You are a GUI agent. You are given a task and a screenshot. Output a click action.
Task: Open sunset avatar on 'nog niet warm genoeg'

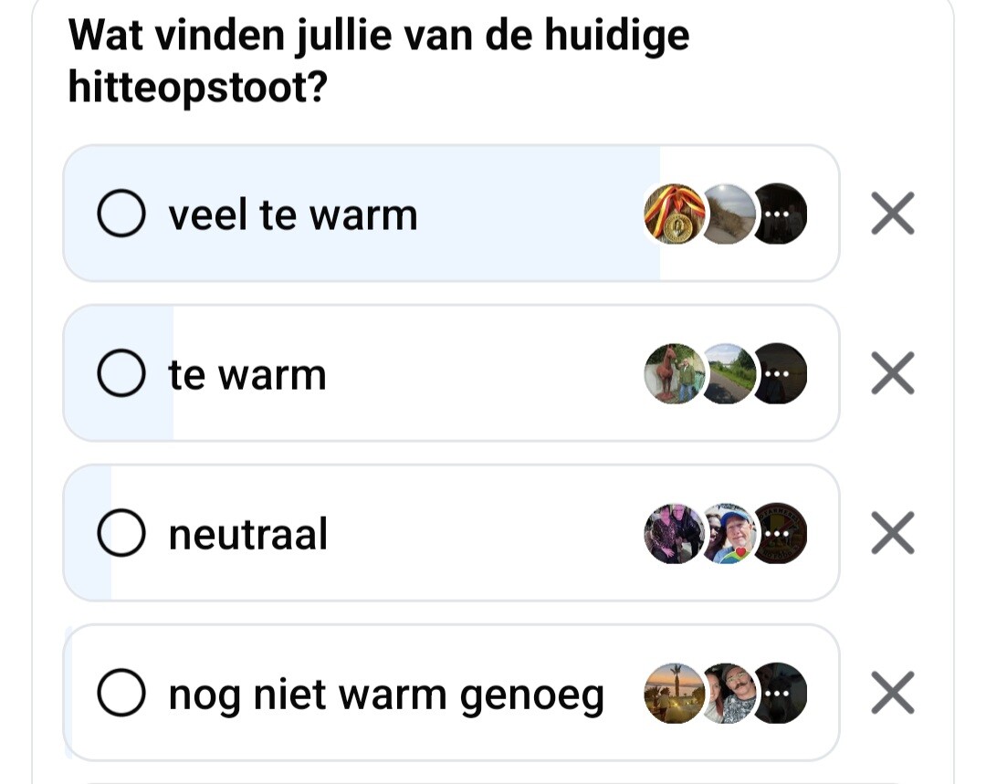tap(674, 694)
